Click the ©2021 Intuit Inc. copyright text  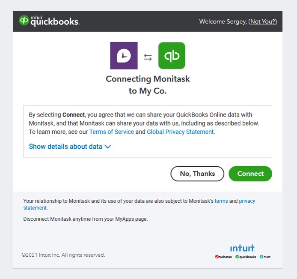pos(63,255)
